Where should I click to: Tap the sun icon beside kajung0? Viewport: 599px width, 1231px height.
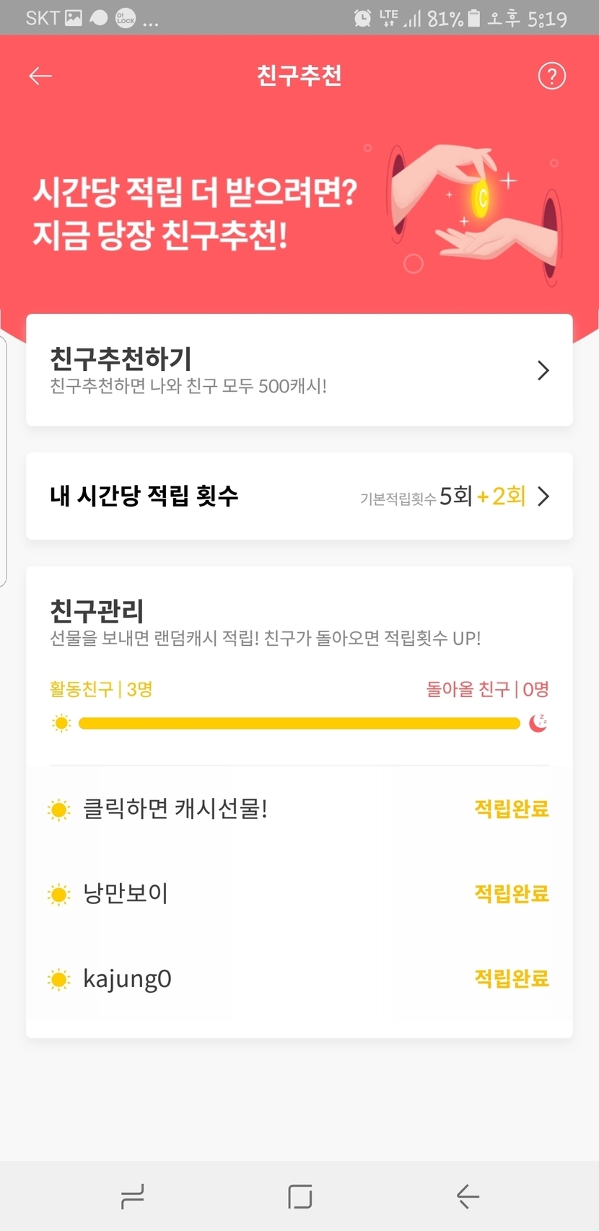pyautogui.click(x=58, y=979)
